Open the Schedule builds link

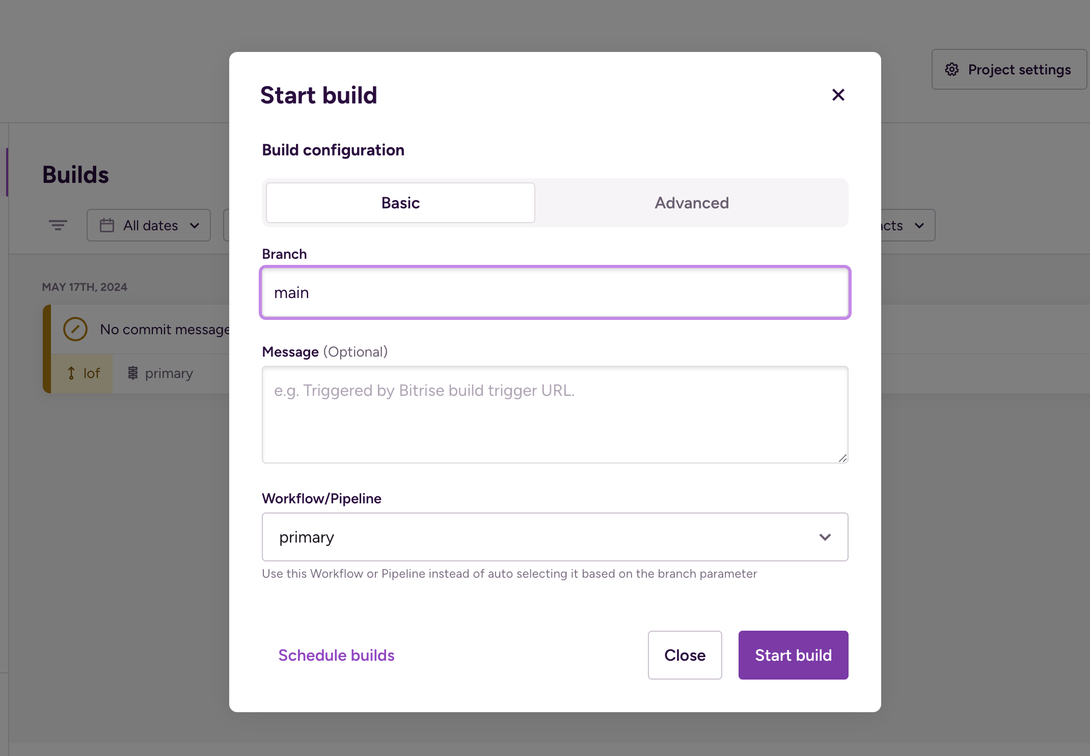click(336, 655)
